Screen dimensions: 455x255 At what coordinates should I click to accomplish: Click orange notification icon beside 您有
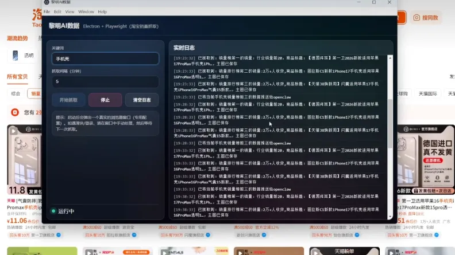pos(15,112)
